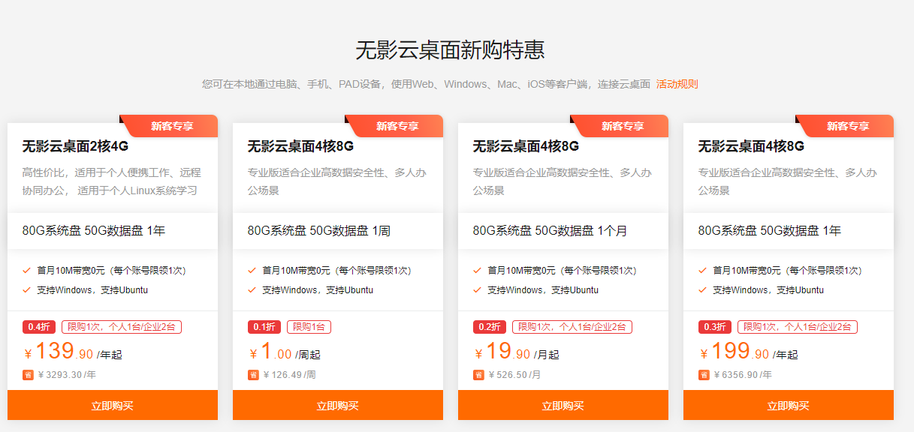Click the checkmark beside 支持Windows in the ¥1.00 card
The width and height of the screenshot is (914, 432).
tap(252, 289)
